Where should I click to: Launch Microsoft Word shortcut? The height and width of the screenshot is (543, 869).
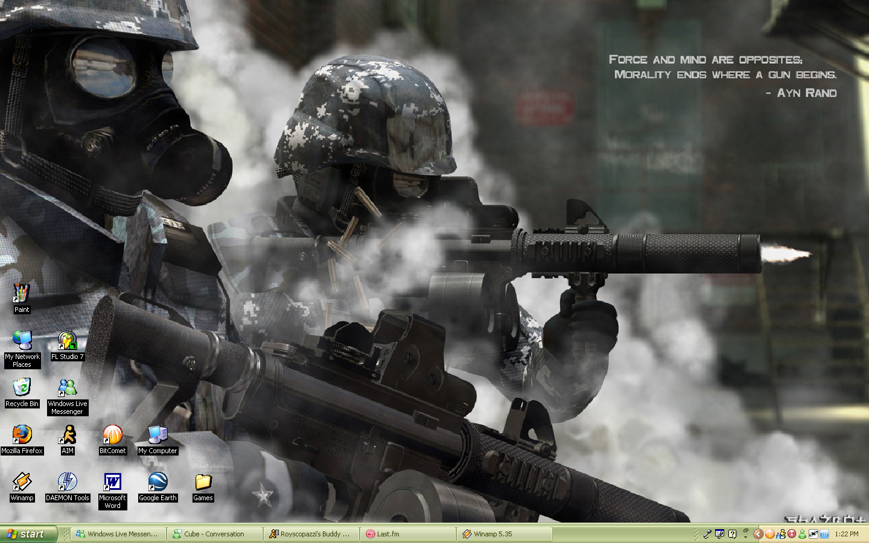pos(112,491)
